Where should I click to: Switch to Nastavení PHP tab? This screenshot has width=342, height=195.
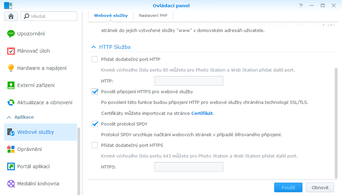click(153, 15)
